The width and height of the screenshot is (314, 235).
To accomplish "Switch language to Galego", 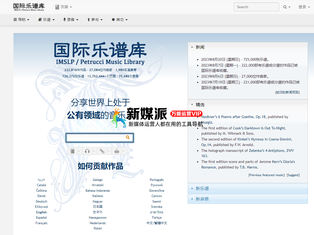I will pyautogui.click(x=98, y=180).
